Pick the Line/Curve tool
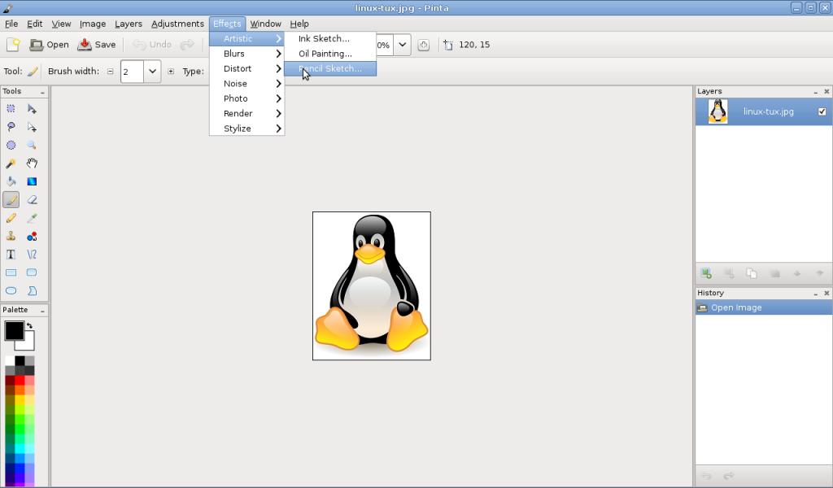833x488 pixels. pos(32,255)
